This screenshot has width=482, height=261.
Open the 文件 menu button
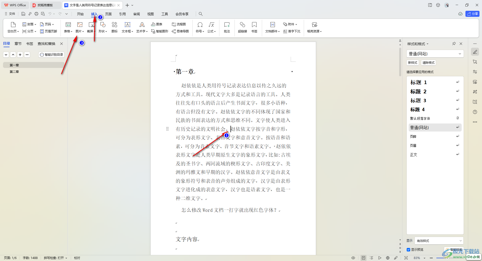click(10, 14)
